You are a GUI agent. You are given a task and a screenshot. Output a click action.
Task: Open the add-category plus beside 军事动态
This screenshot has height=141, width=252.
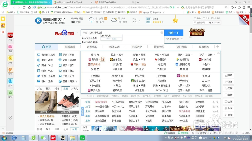218,47
